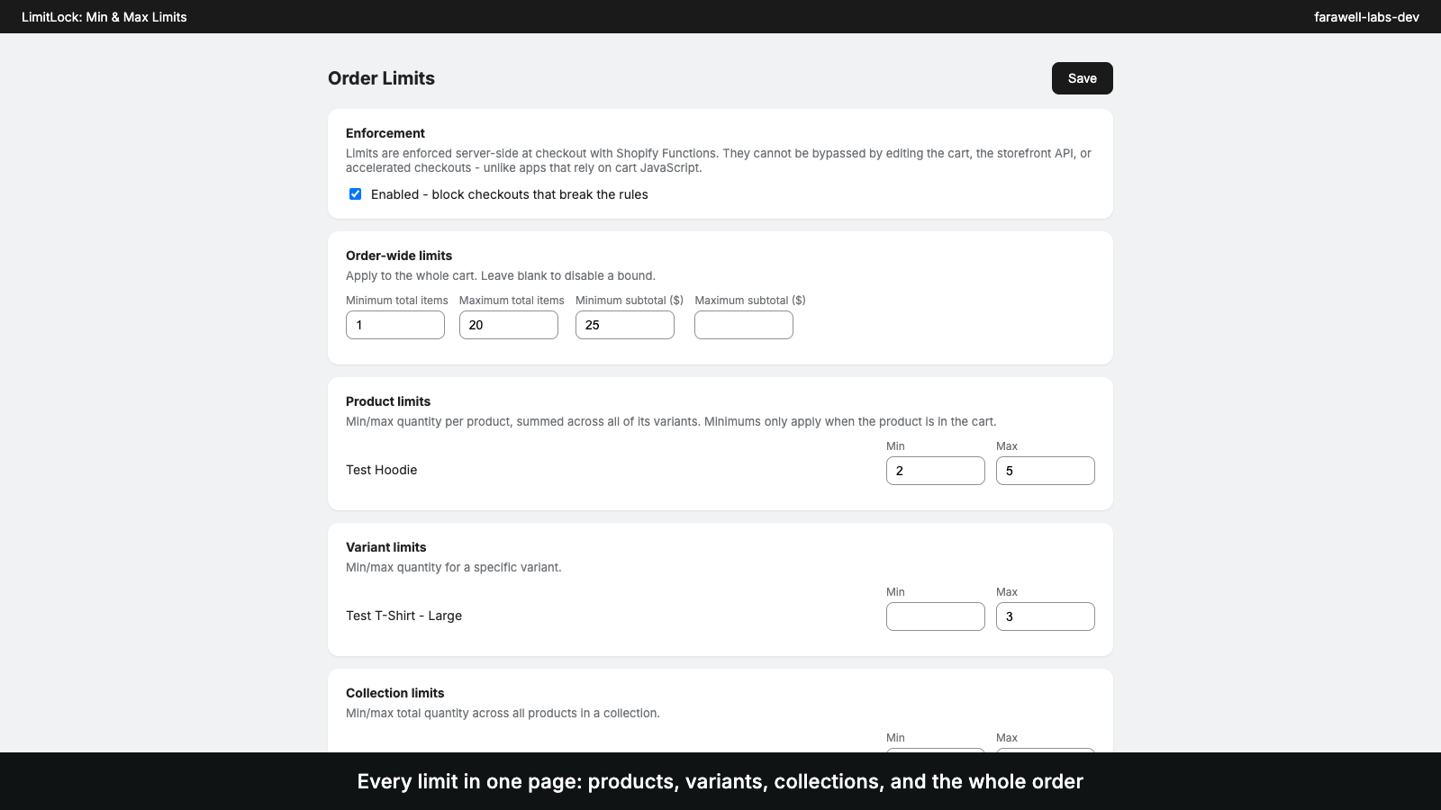The image size is (1441, 810).
Task: Click the Enabled checkbox label text
Action: (x=510, y=194)
